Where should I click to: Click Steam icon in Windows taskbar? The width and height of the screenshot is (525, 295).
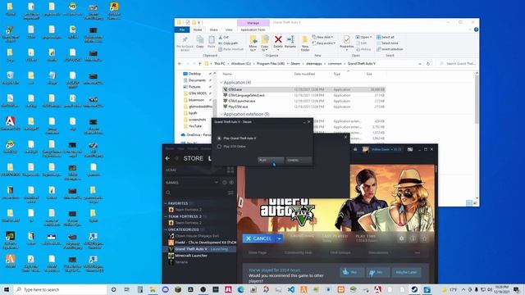click(414, 289)
